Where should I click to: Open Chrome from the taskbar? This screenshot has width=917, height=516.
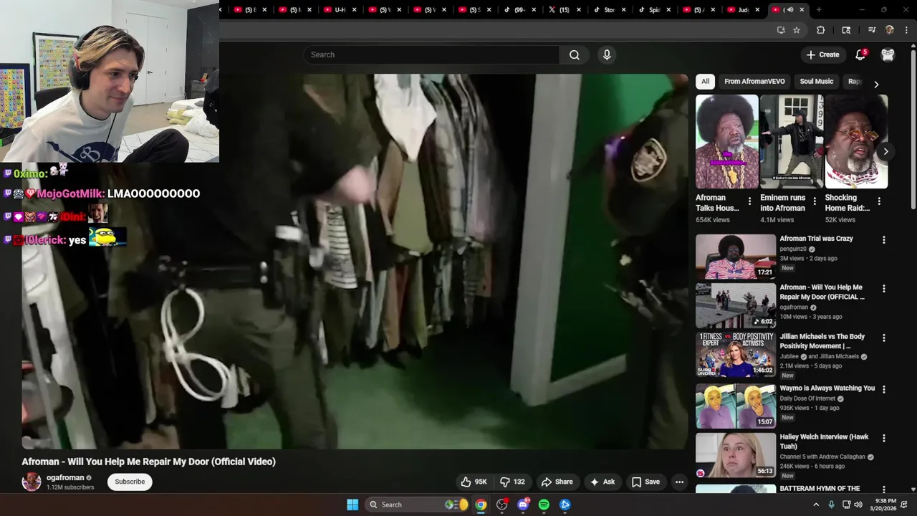tap(481, 505)
